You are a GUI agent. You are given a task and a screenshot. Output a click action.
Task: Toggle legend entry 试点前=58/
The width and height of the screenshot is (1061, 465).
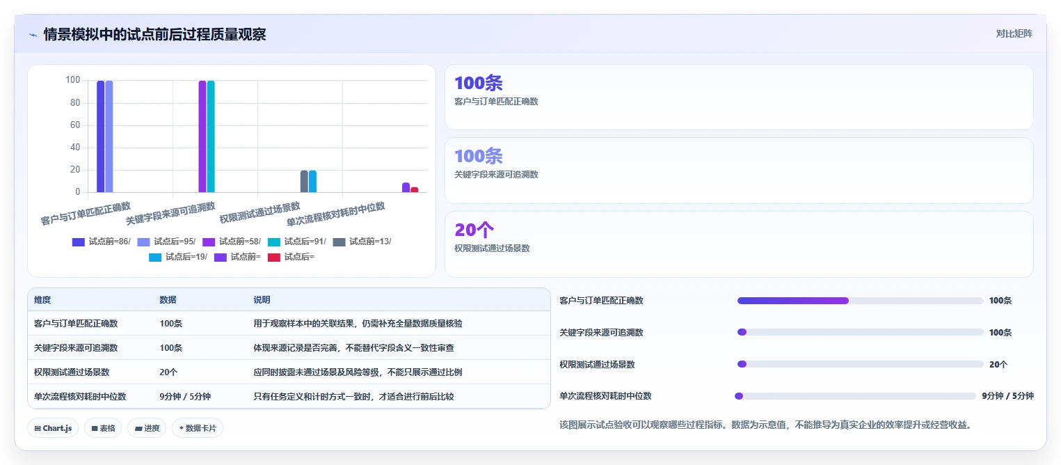pos(232,242)
